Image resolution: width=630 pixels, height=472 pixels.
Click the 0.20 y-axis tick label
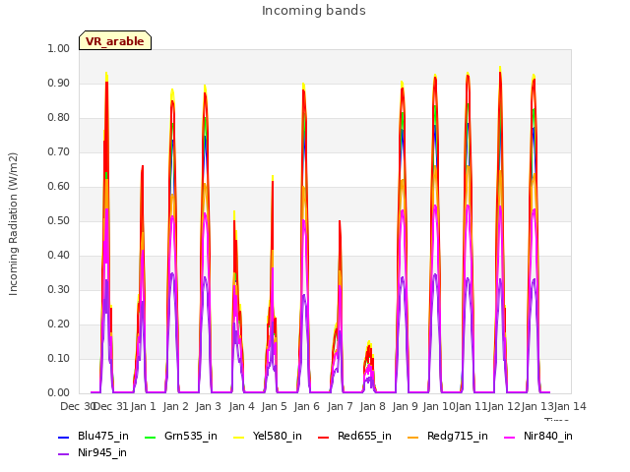pos(59,324)
